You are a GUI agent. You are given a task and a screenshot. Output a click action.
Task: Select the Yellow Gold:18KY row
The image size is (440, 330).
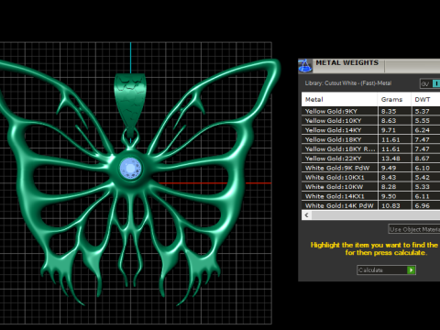[x=371, y=139]
